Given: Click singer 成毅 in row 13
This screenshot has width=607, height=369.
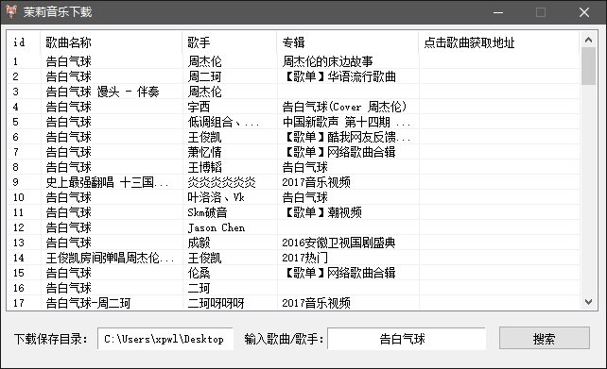Looking at the screenshot, I should [199, 243].
